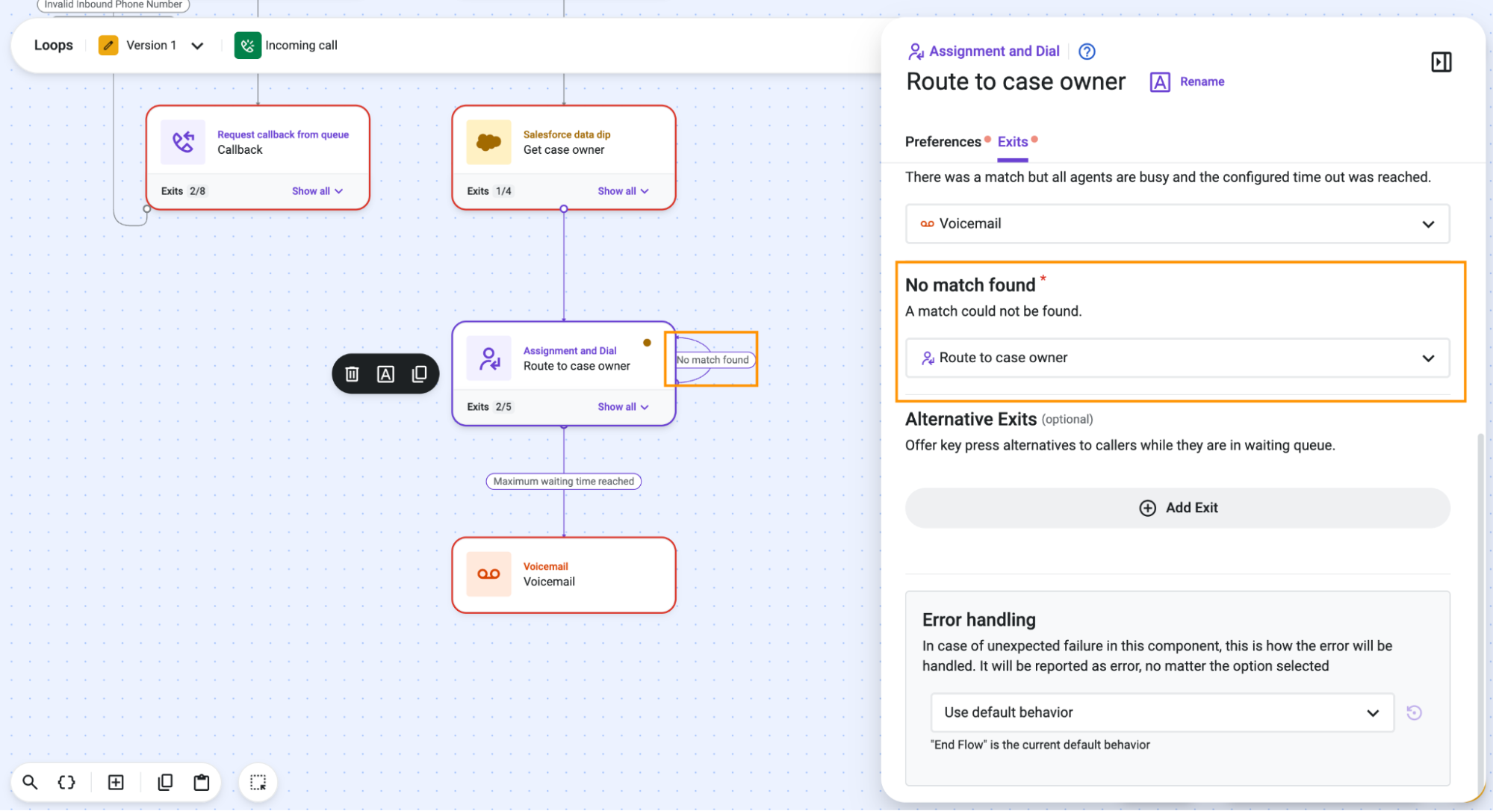Click the Loops flow title

54,46
